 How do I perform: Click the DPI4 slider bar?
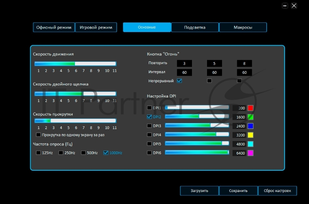pos(197,134)
